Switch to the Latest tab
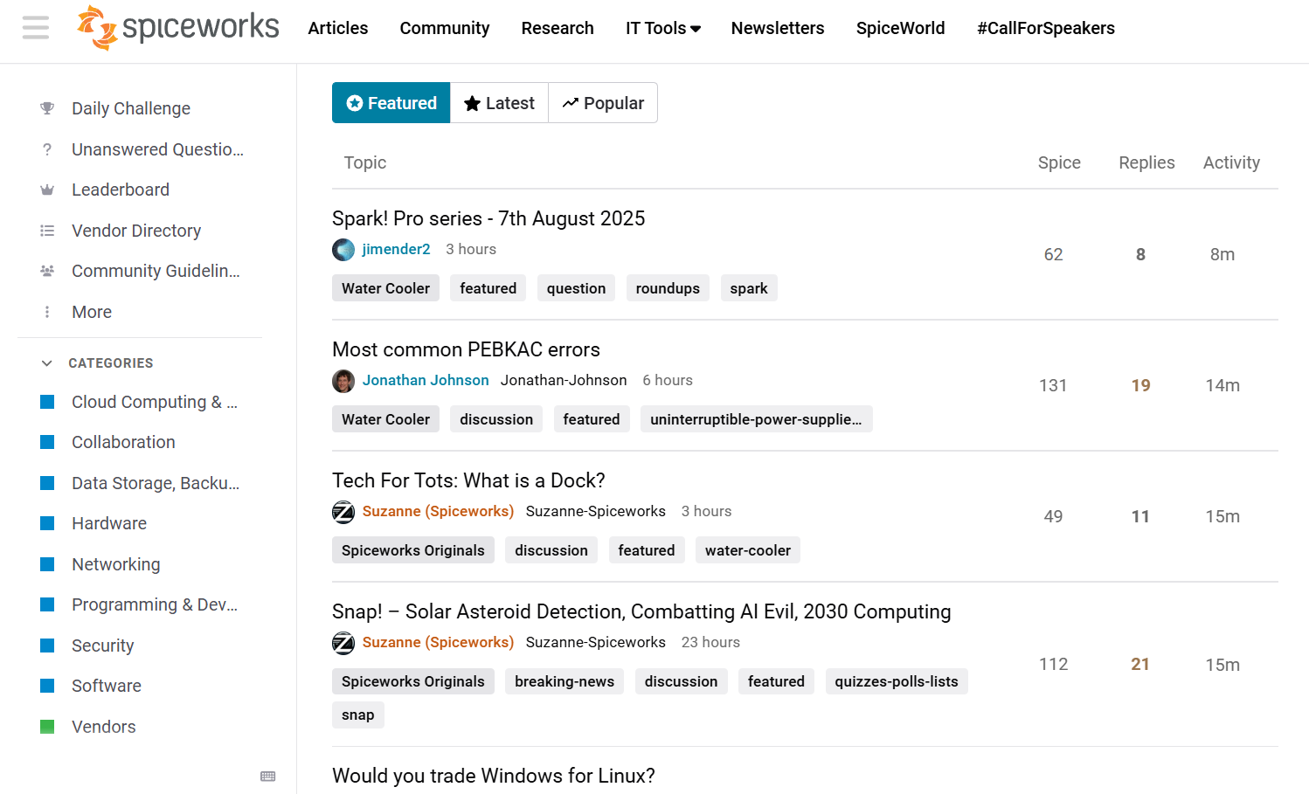This screenshot has height=794, width=1309. tap(500, 103)
